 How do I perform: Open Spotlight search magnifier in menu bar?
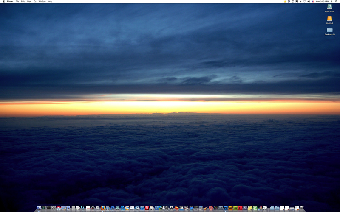336,1
